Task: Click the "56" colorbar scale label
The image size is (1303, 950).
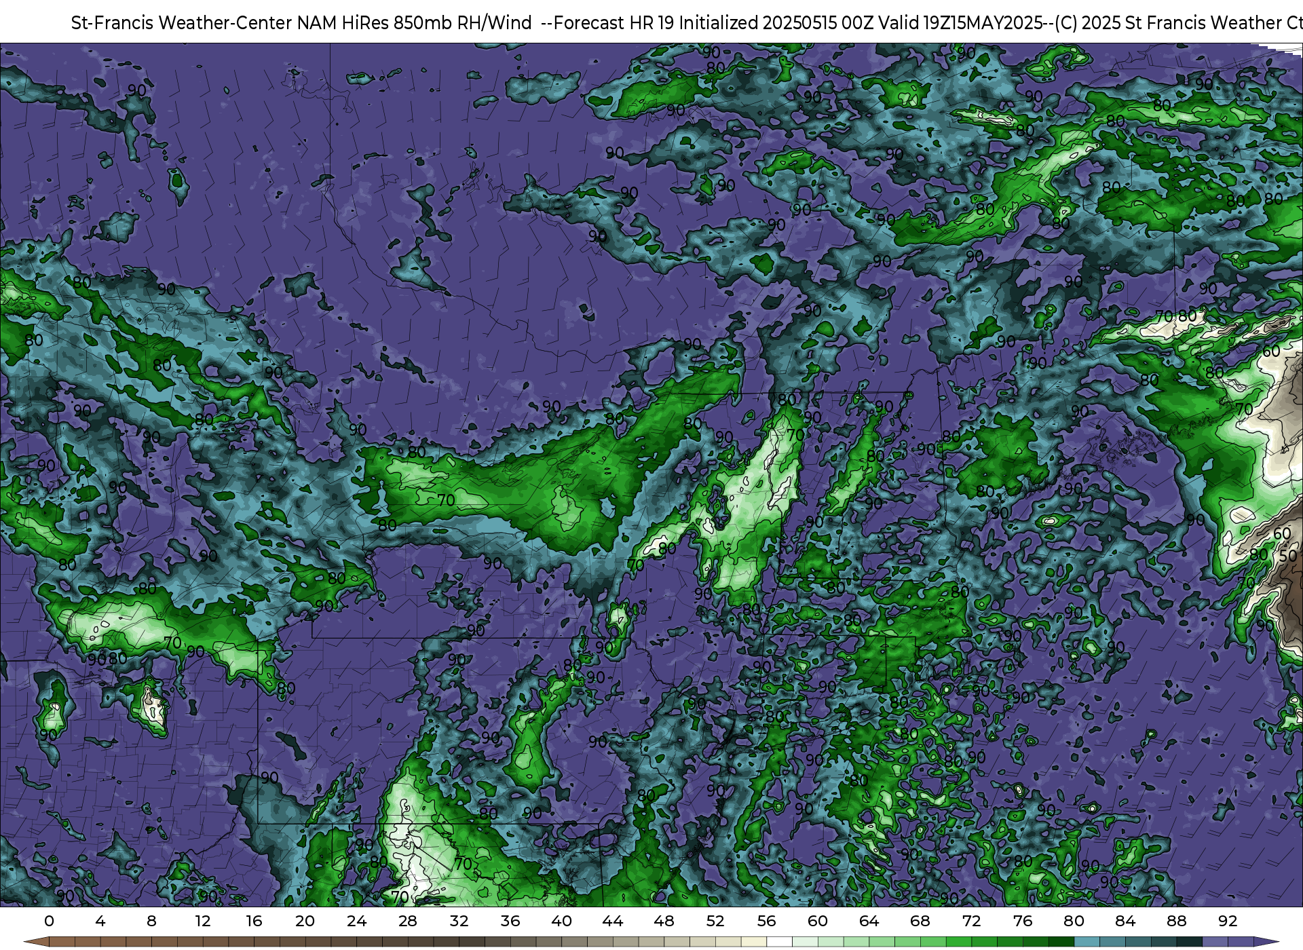Action: pos(766,921)
